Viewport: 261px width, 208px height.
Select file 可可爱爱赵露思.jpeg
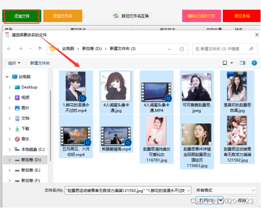[x=197, y=92]
